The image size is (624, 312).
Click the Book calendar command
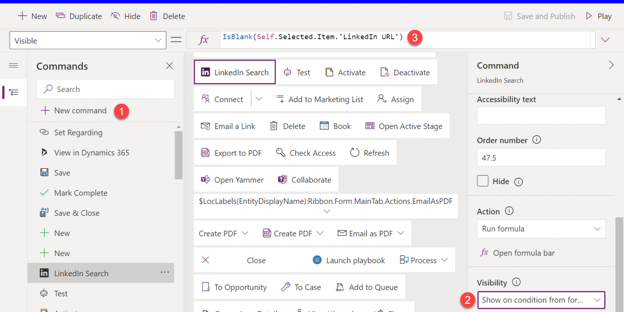point(335,126)
